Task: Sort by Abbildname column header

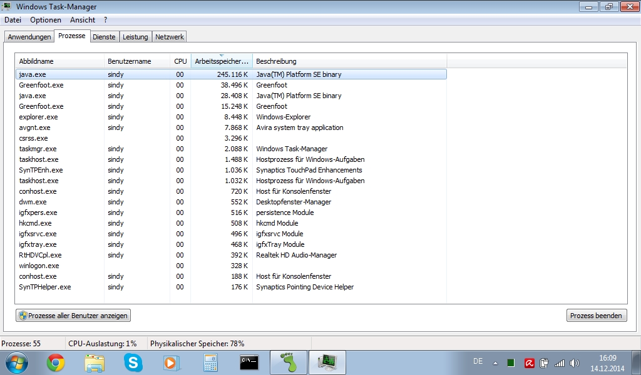Action: [59, 61]
